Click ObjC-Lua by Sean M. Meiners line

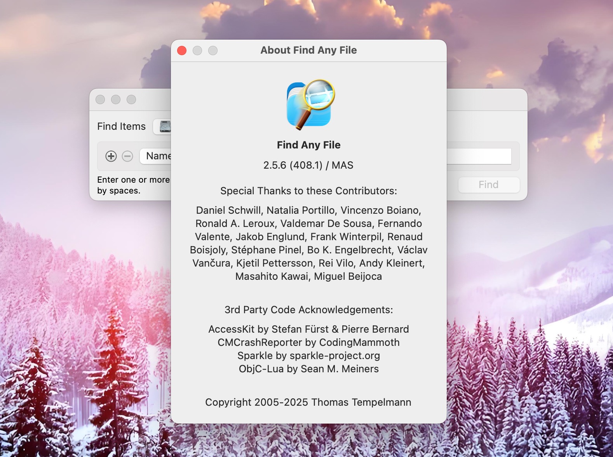[x=309, y=369]
